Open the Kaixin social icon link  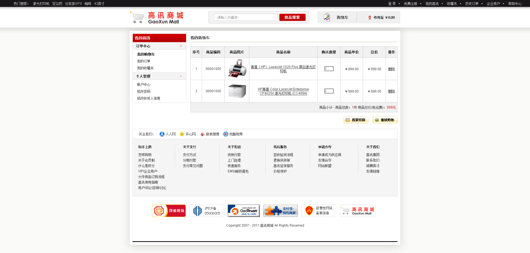182,134
